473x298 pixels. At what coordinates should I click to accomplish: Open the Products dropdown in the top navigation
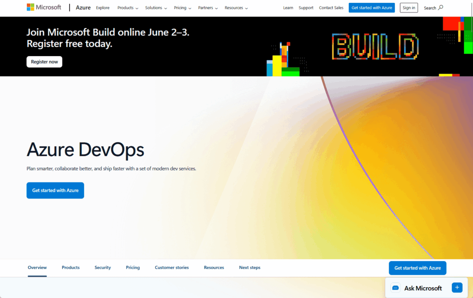(x=127, y=8)
